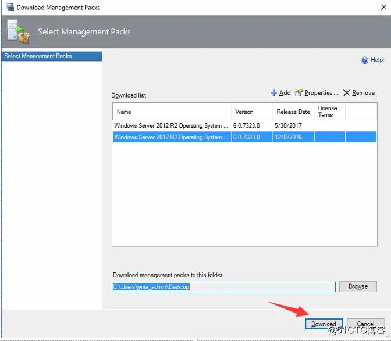Viewport: 391px width, 341px height.
Task: Open Properties using its package icon
Action: click(x=298, y=93)
